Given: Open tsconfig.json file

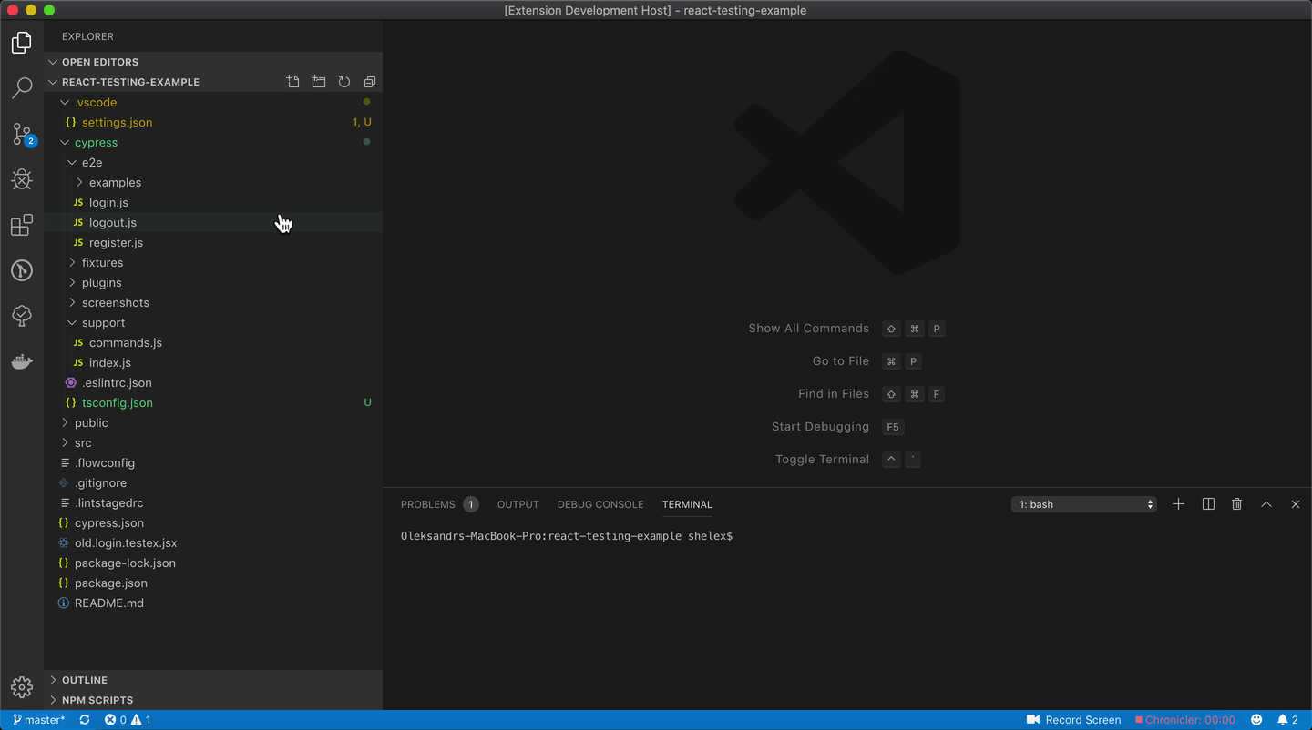Looking at the screenshot, I should click(x=213, y=403).
